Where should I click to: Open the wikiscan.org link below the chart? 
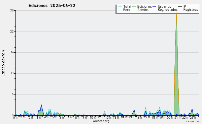(x=101, y=121)
